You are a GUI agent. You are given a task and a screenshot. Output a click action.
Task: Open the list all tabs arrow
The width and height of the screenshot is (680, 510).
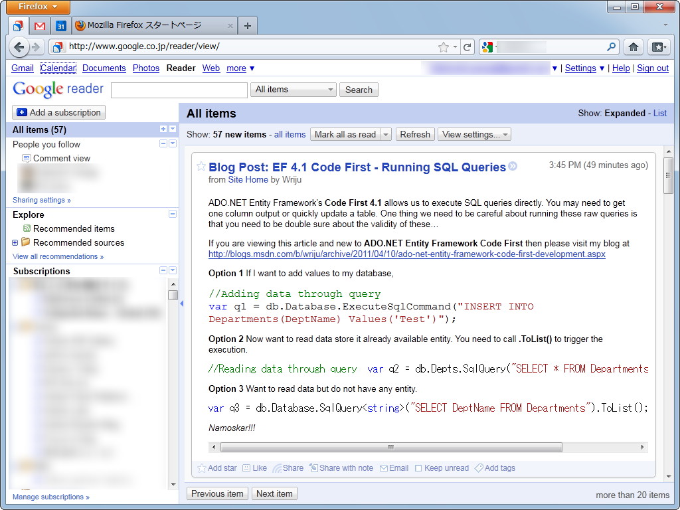(665, 25)
